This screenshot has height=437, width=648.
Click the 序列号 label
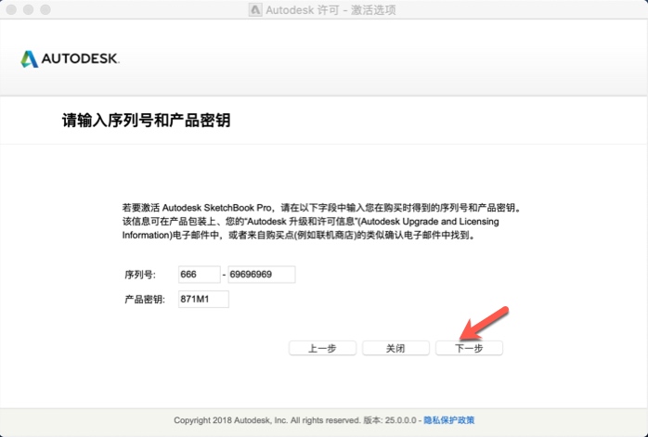tap(140, 275)
